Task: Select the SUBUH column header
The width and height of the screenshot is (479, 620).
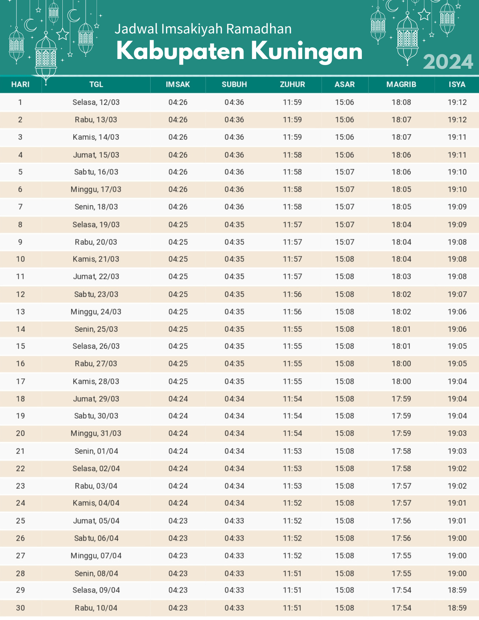Action: pos(234,84)
